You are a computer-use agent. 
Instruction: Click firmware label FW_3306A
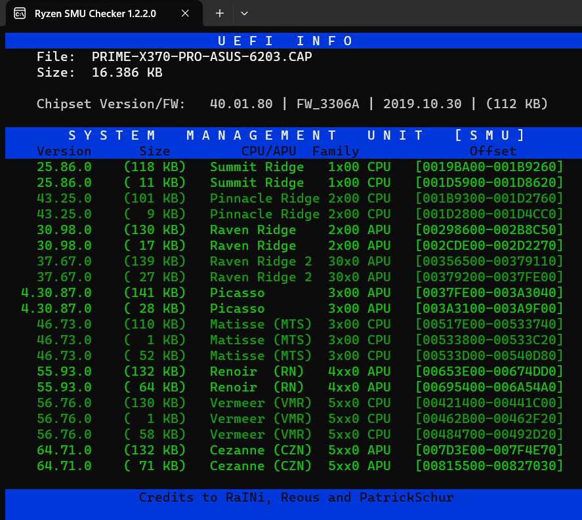[x=328, y=104]
